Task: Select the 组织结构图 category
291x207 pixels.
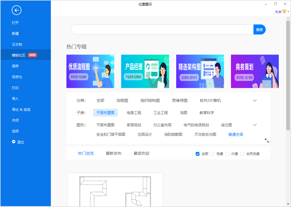Action: click(x=150, y=100)
